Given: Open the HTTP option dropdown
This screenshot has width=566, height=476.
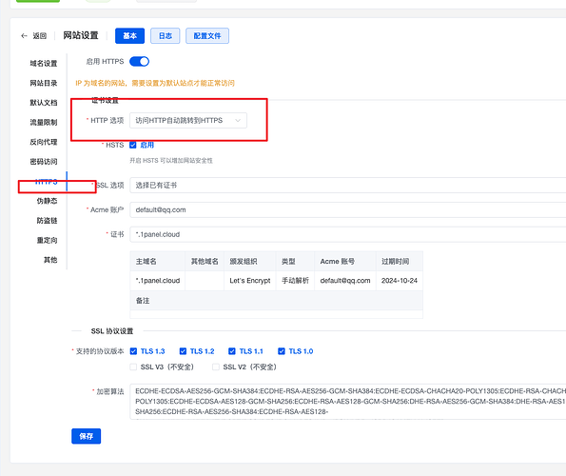Looking at the screenshot, I should pos(188,120).
